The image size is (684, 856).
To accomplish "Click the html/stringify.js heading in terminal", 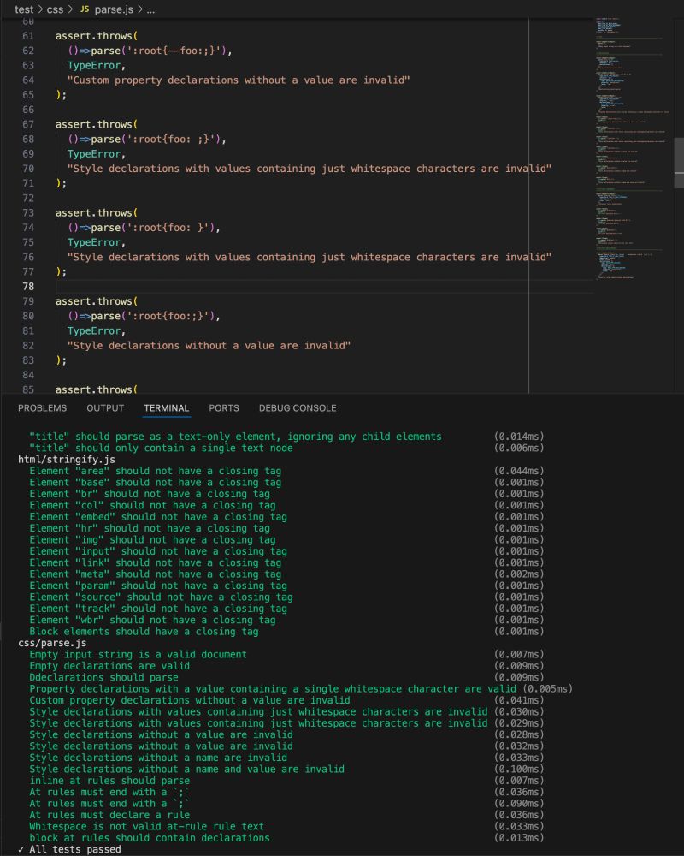I will tap(67, 460).
